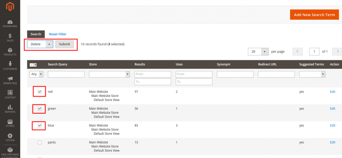
Task: Click the 'red' search query text
Action: coord(50,92)
